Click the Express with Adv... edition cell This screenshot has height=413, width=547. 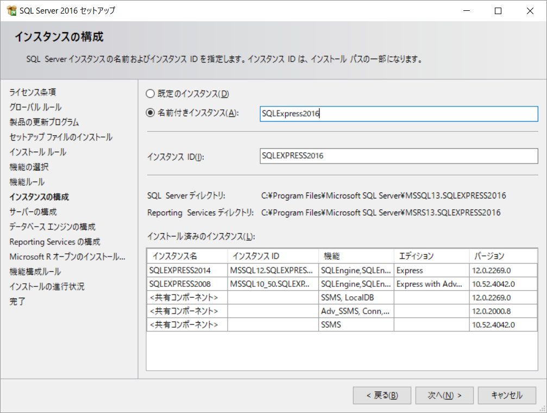point(432,284)
